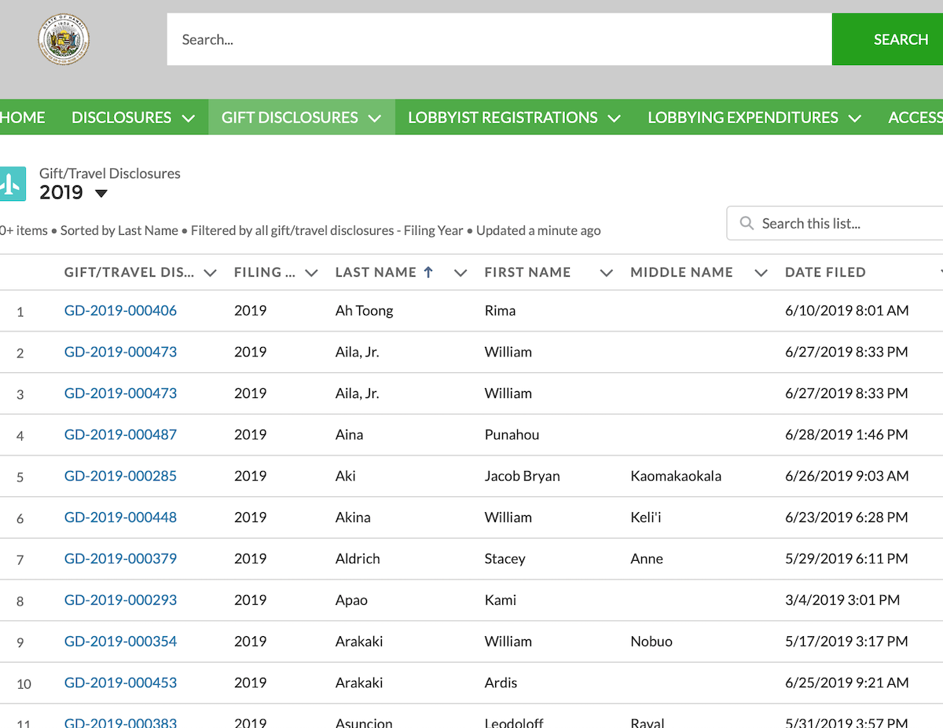Open the First Name column options chevron
This screenshot has height=728, width=943.
pyautogui.click(x=606, y=273)
